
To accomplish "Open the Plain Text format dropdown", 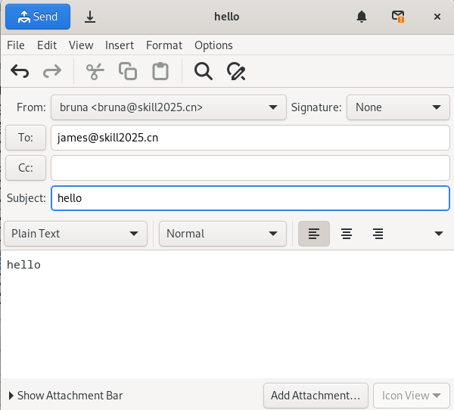I will pos(76,234).
